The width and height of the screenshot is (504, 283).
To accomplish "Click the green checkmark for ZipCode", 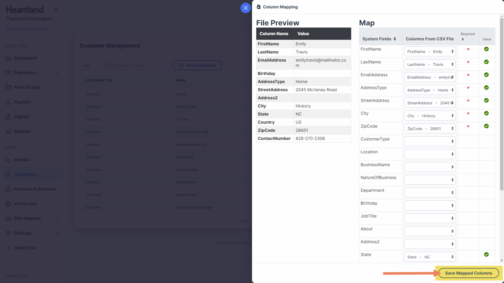I will pos(486,126).
